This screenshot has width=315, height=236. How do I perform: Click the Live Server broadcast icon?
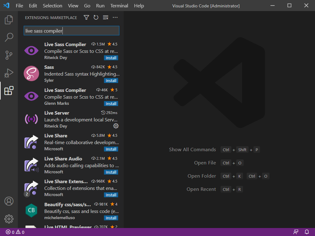(x=31, y=119)
